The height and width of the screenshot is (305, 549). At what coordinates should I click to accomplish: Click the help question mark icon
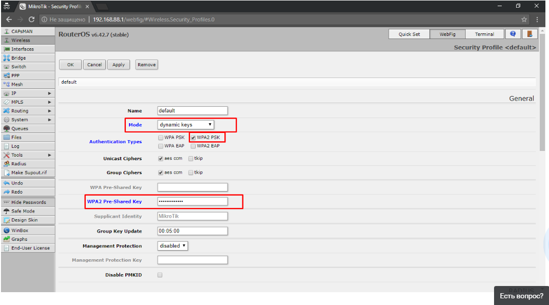pos(512,34)
